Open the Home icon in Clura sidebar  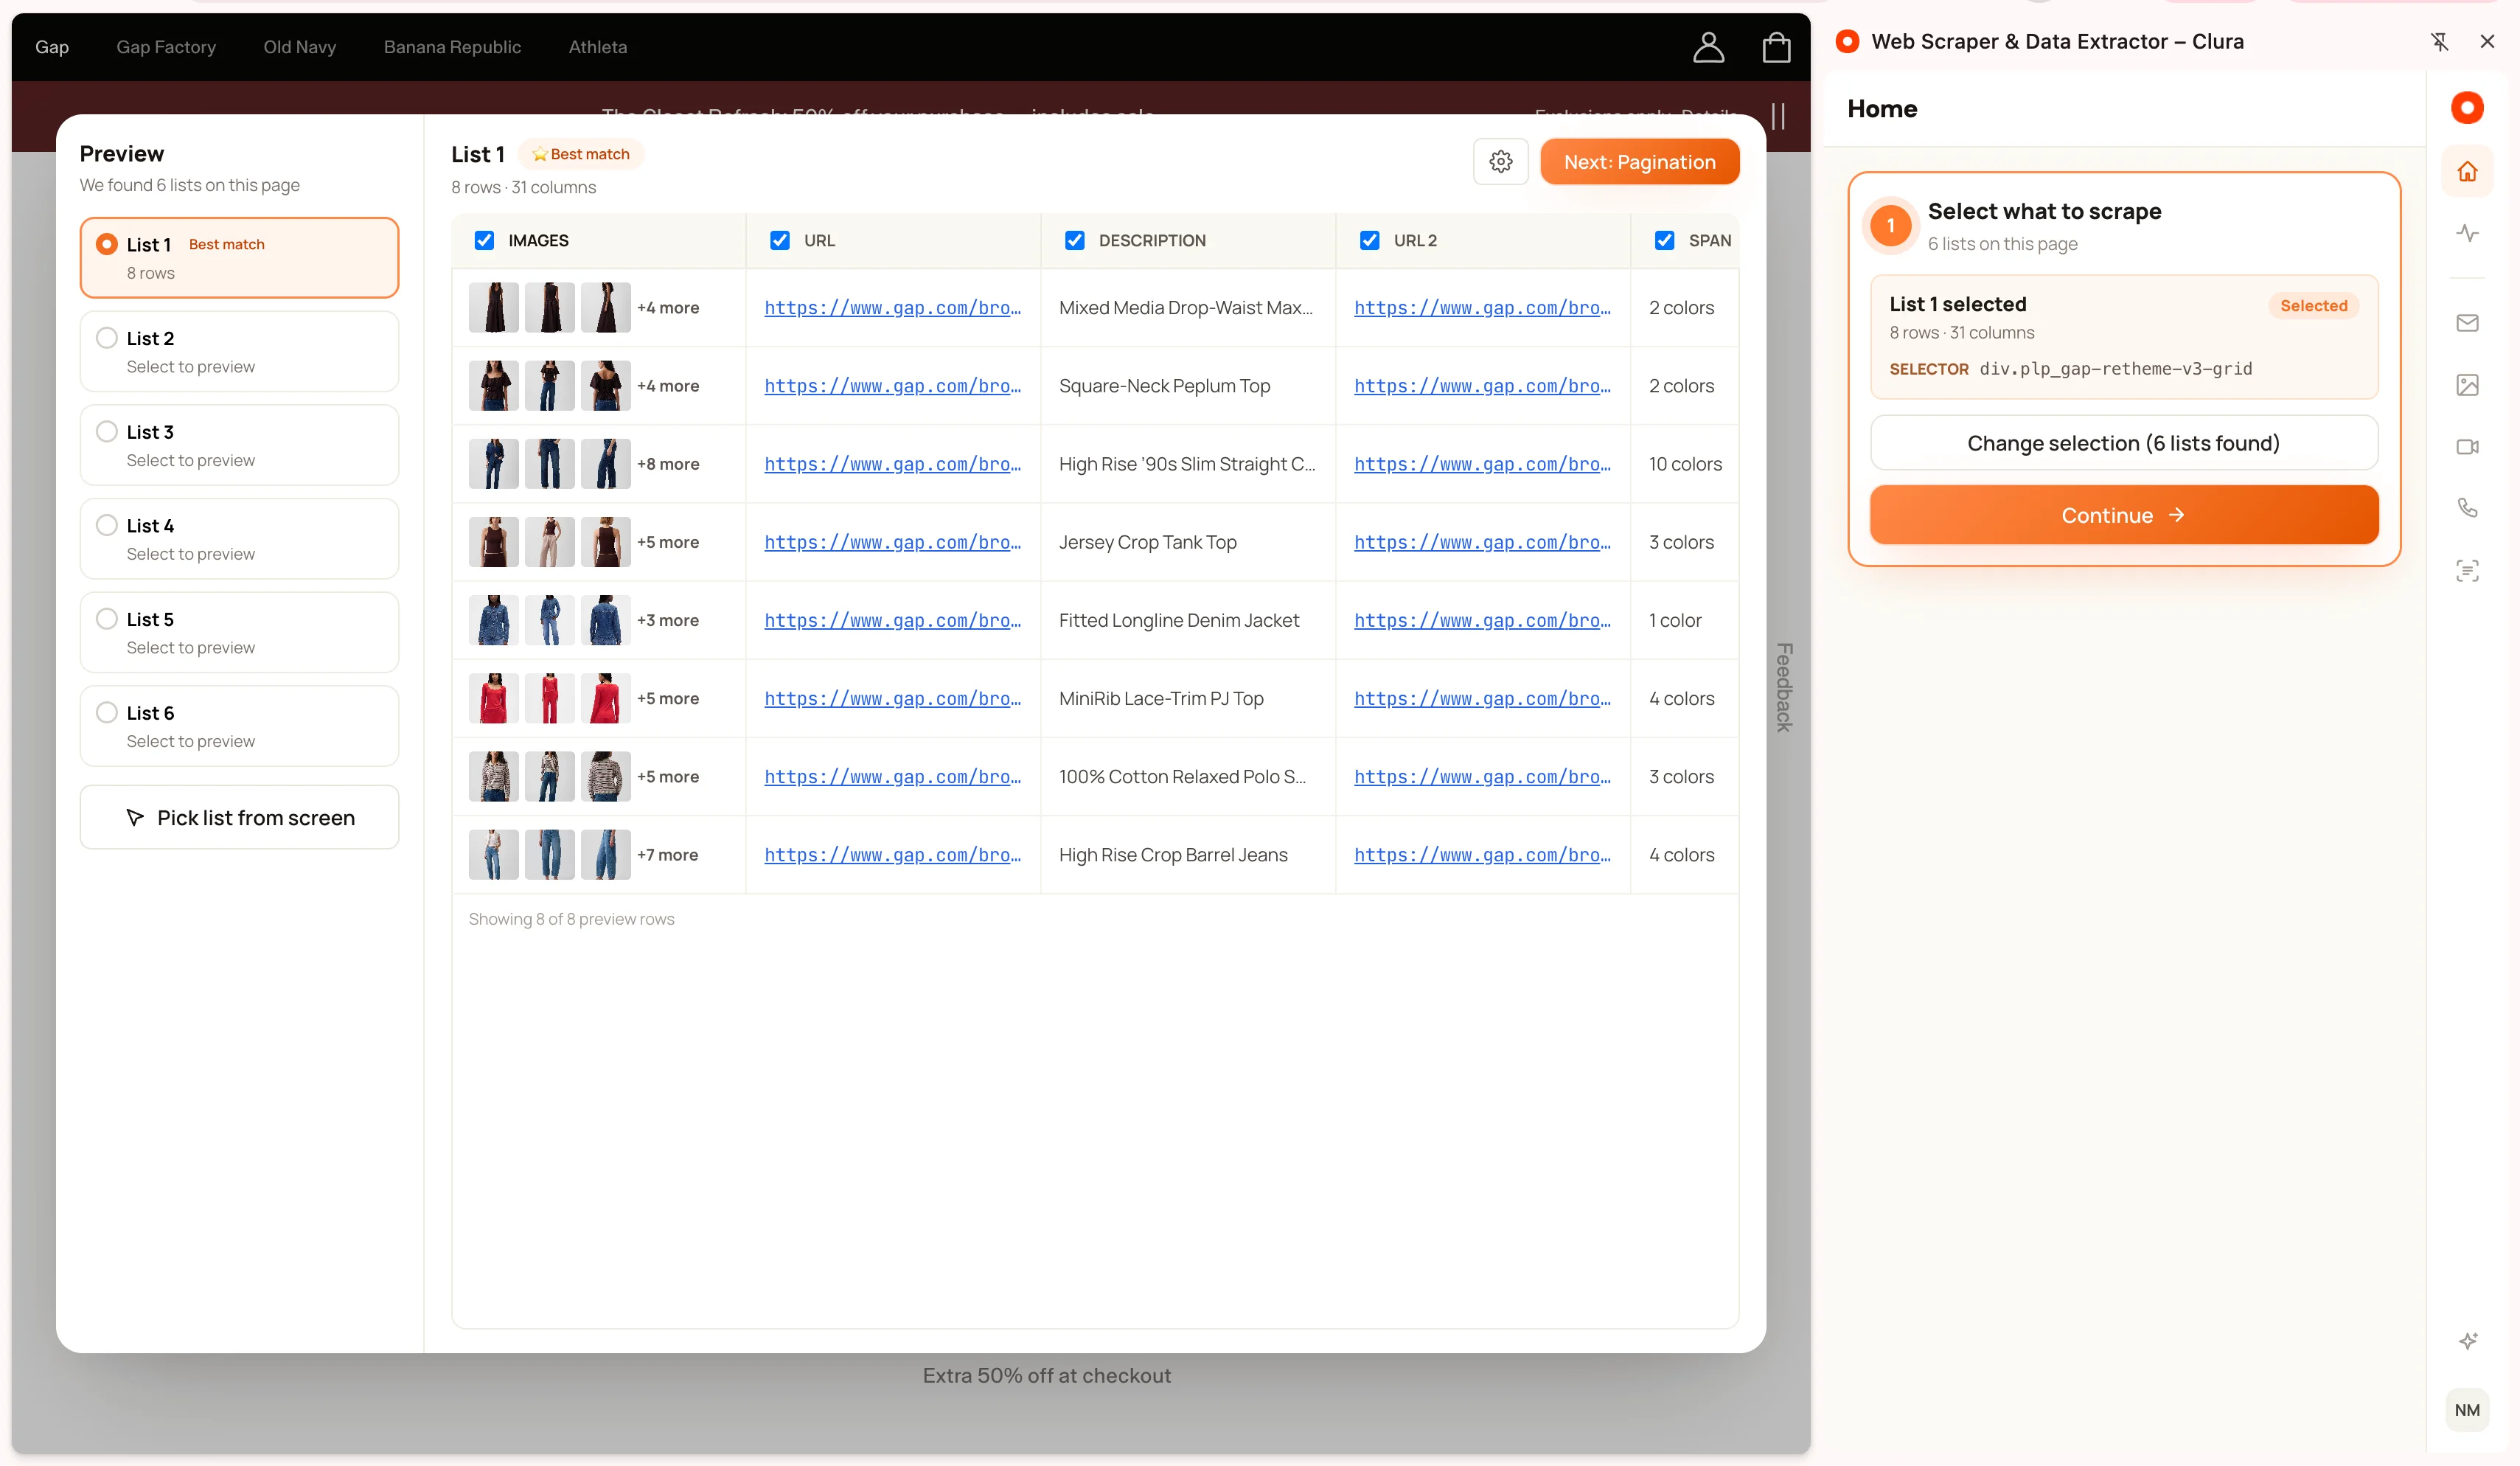(x=2467, y=171)
